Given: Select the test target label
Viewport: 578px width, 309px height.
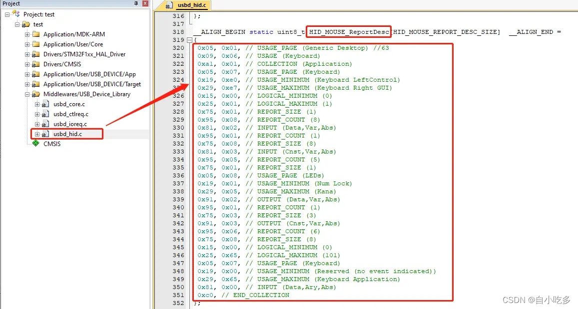Looking at the screenshot, I should pos(38,24).
